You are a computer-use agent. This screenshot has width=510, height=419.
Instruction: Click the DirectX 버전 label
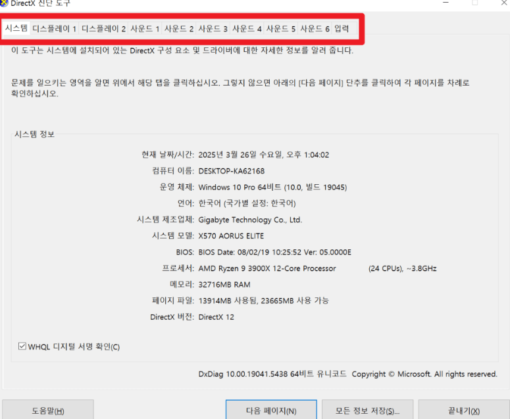[172, 317]
